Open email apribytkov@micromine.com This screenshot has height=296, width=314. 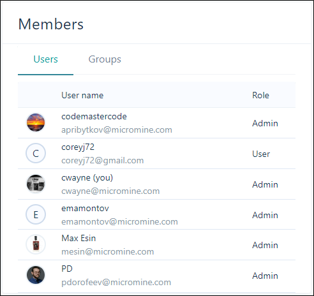coord(117,129)
